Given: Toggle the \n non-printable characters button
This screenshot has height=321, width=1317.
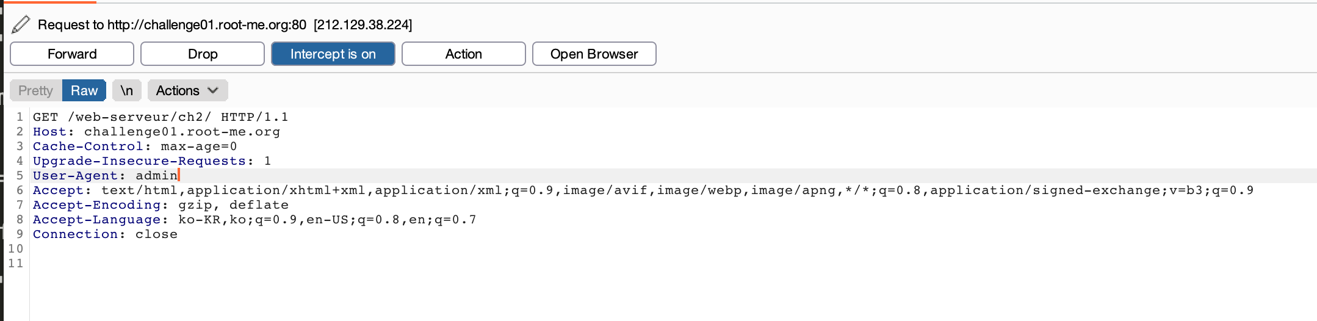Looking at the screenshot, I should [x=127, y=90].
